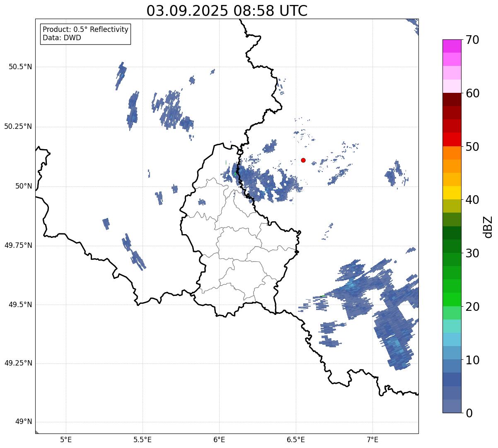Viewport: 498px width, 448px height.
Task: Click the 6.5°E longitude tick label
Action: tap(296, 440)
